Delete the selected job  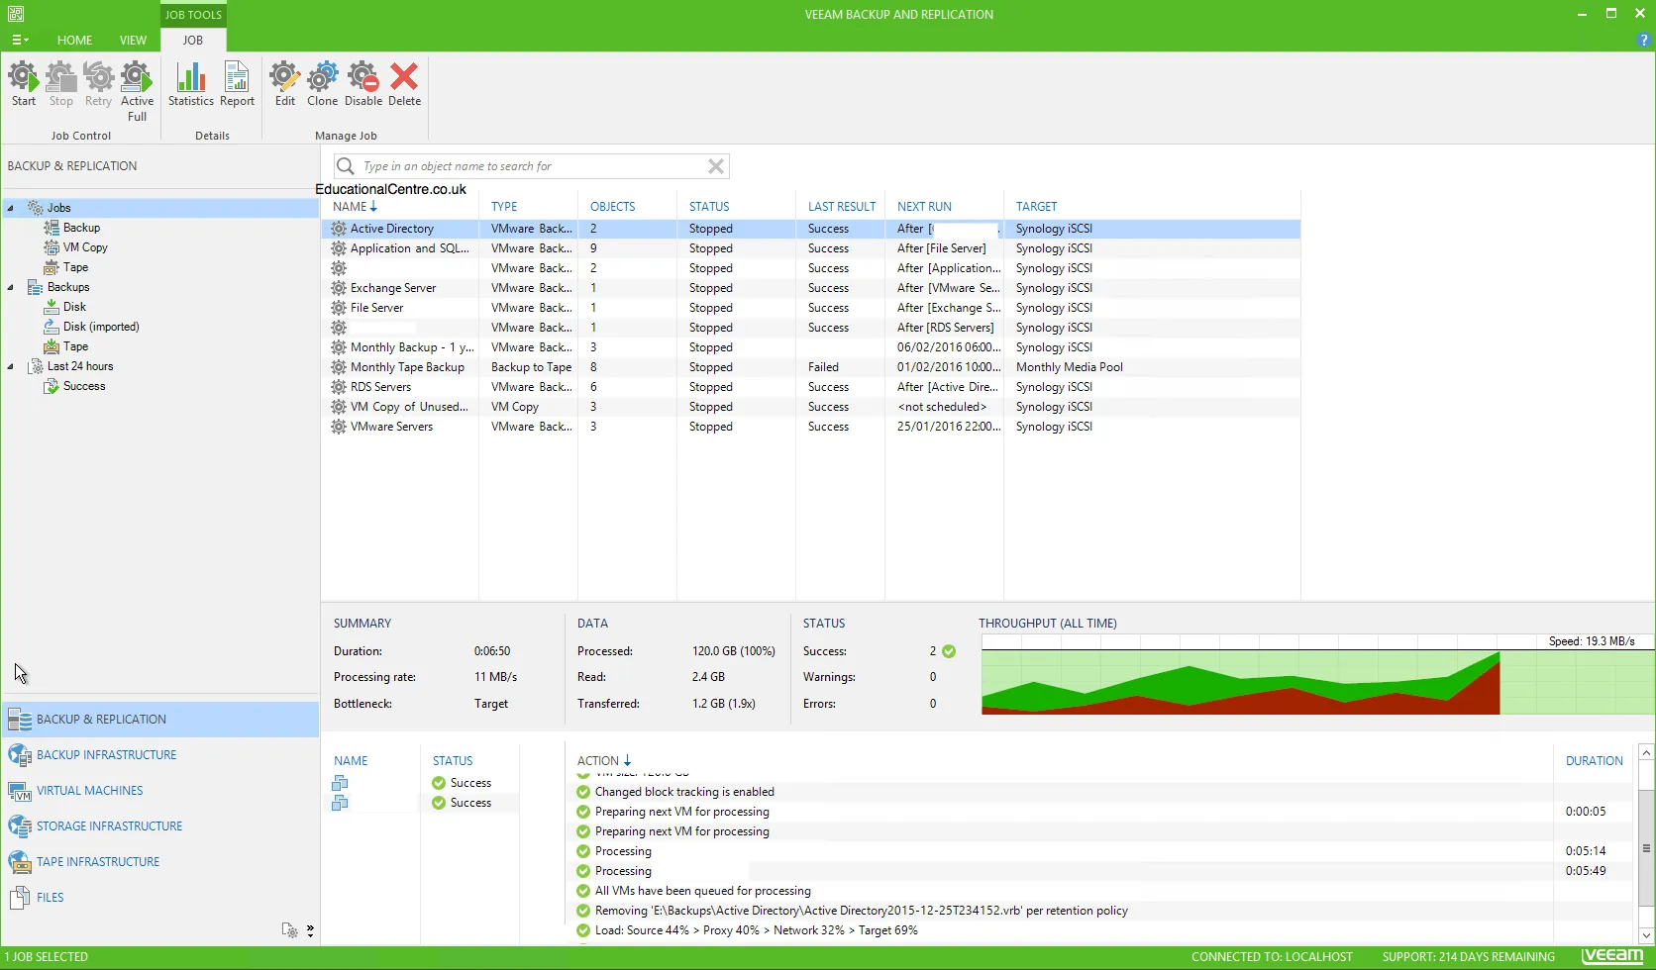(x=404, y=84)
